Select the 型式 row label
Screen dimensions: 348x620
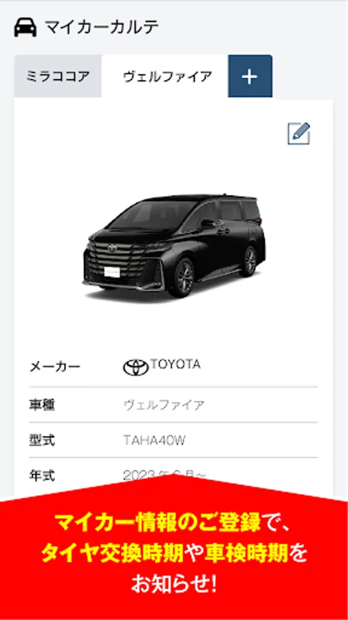[x=42, y=440]
